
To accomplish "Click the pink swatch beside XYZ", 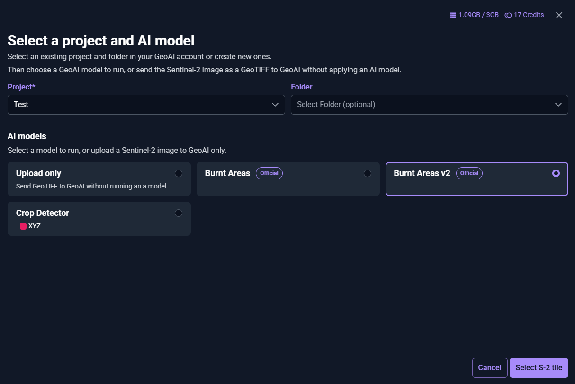I will [x=23, y=226].
